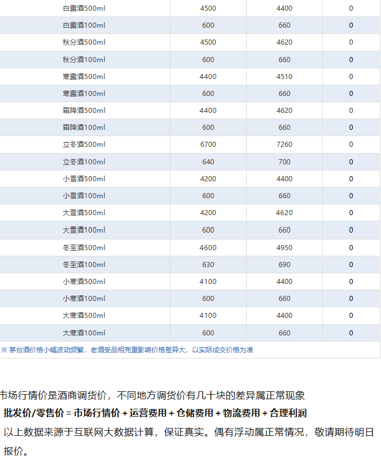Image resolution: width=381 pixels, height=463 pixels.
Task: Click value 630 in 冬至酒100ml row
Action: [x=208, y=265]
